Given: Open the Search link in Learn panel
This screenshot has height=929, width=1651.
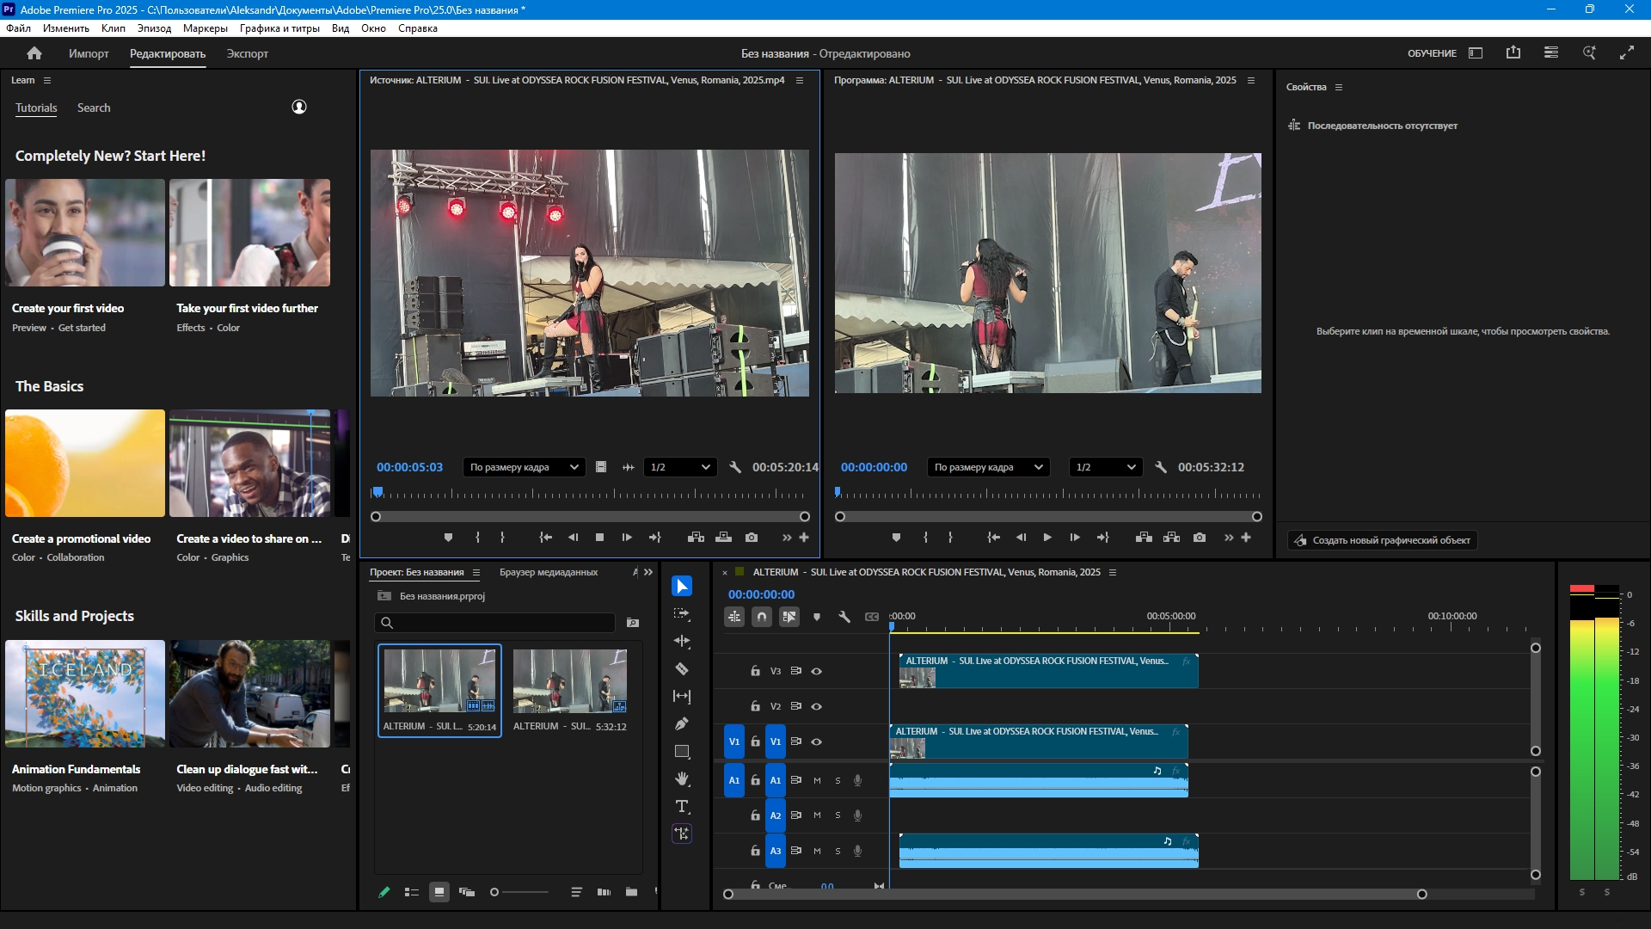Looking at the screenshot, I should point(94,108).
